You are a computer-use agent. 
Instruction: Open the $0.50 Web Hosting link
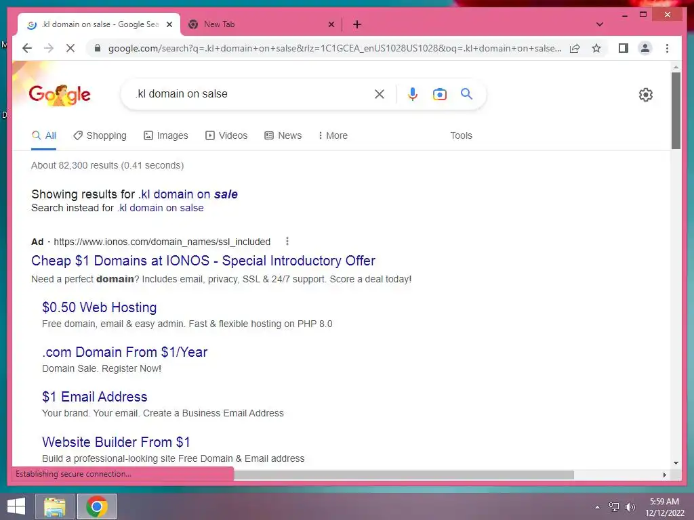click(99, 307)
